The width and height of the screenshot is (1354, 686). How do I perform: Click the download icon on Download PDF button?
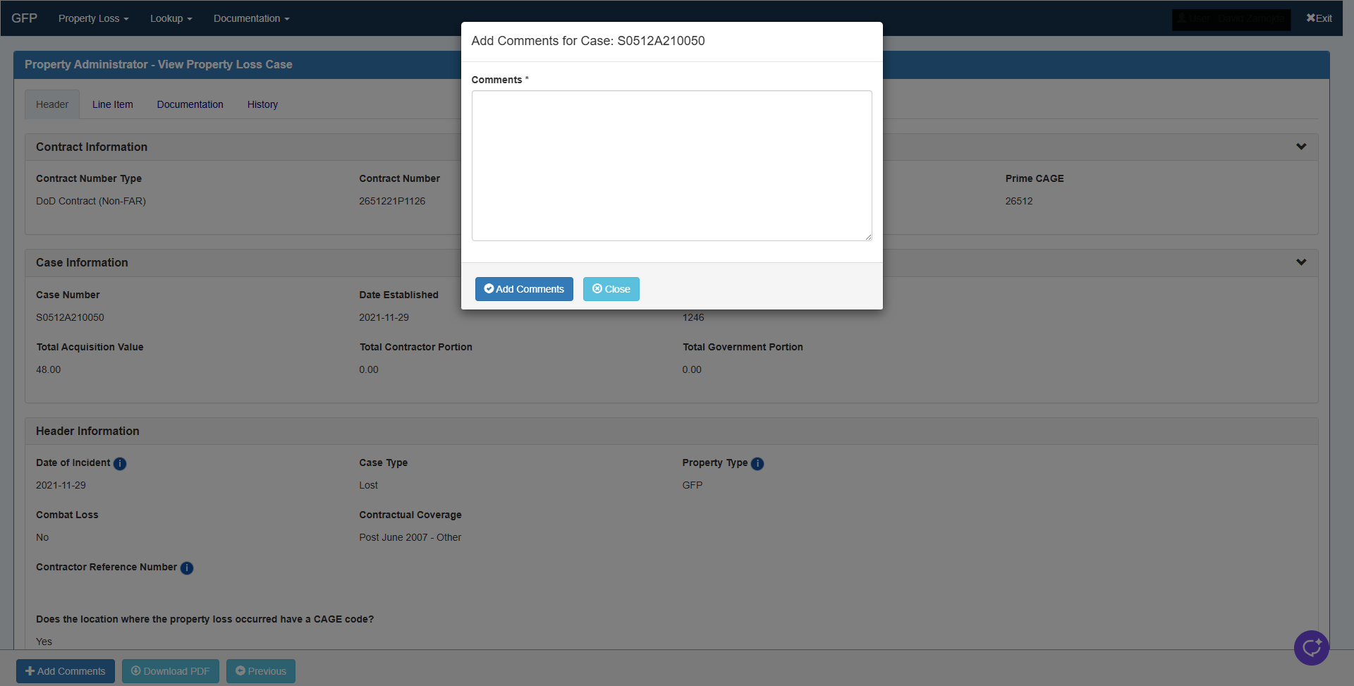pyautogui.click(x=135, y=670)
